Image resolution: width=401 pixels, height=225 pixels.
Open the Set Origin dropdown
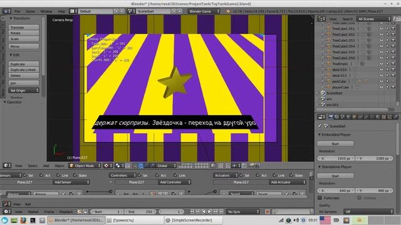pos(24,90)
